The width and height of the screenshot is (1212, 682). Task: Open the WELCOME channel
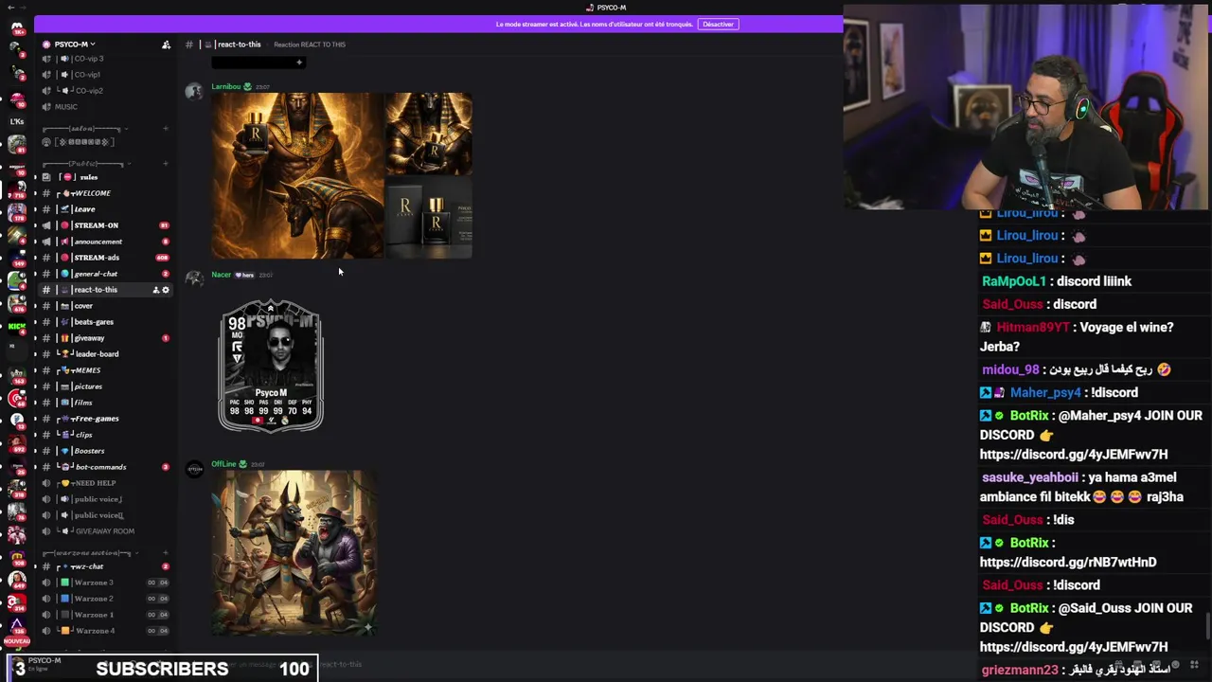coord(104,193)
